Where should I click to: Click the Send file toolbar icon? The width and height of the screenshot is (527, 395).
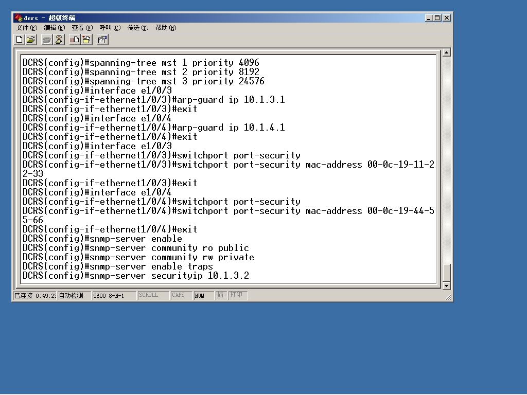(x=75, y=40)
